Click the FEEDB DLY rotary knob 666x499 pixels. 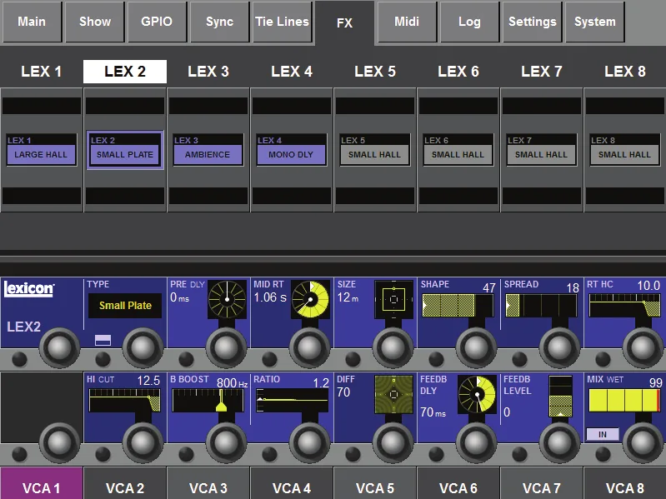[x=476, y=442]
